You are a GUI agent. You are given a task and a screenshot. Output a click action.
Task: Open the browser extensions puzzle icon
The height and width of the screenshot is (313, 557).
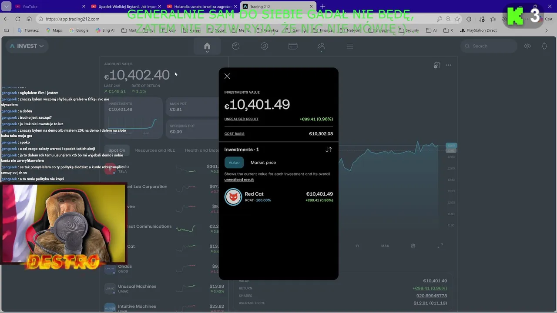click(469, 19)
